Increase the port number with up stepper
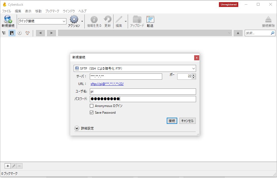 194,75
